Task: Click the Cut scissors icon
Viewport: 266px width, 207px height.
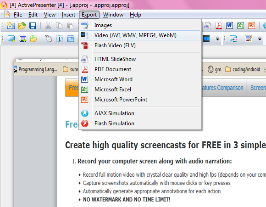Action: (x=48, y=26)
